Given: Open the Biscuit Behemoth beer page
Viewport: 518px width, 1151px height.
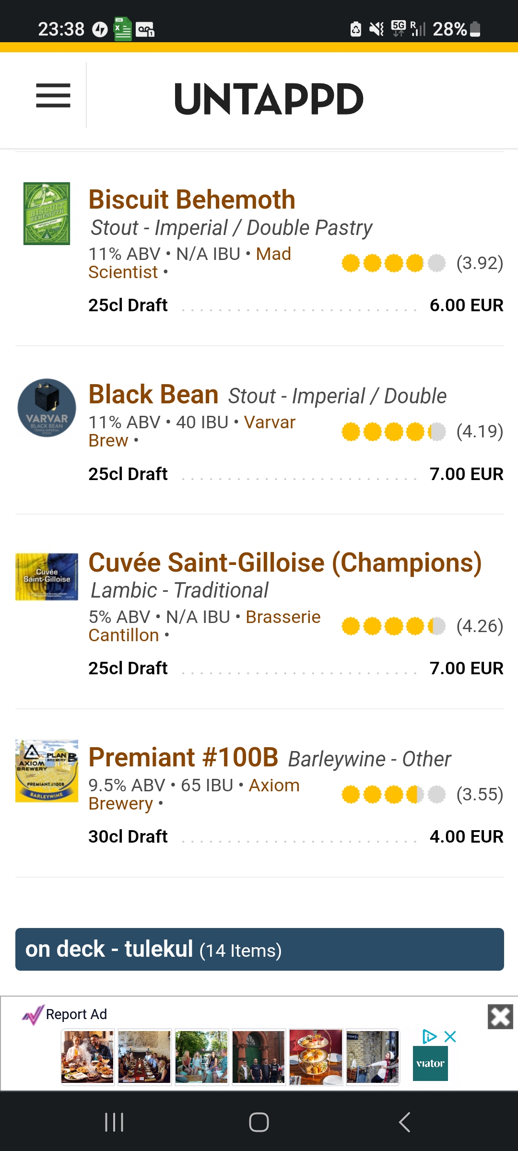Looking at the screenshot, I should [192, 200].
